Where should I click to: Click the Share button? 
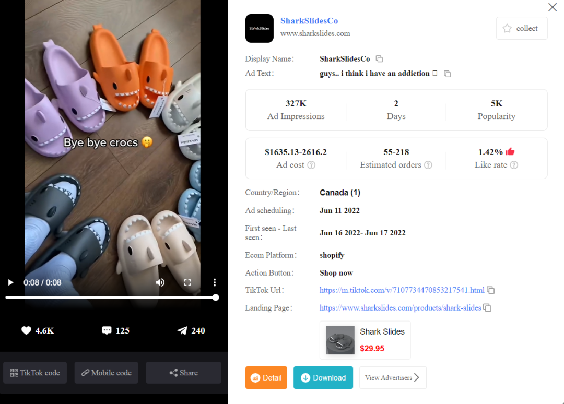pos(183,373)
